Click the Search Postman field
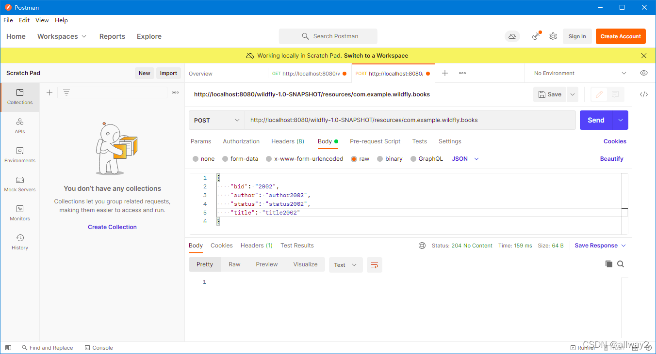The image size is (656, 354). (328, 36)
